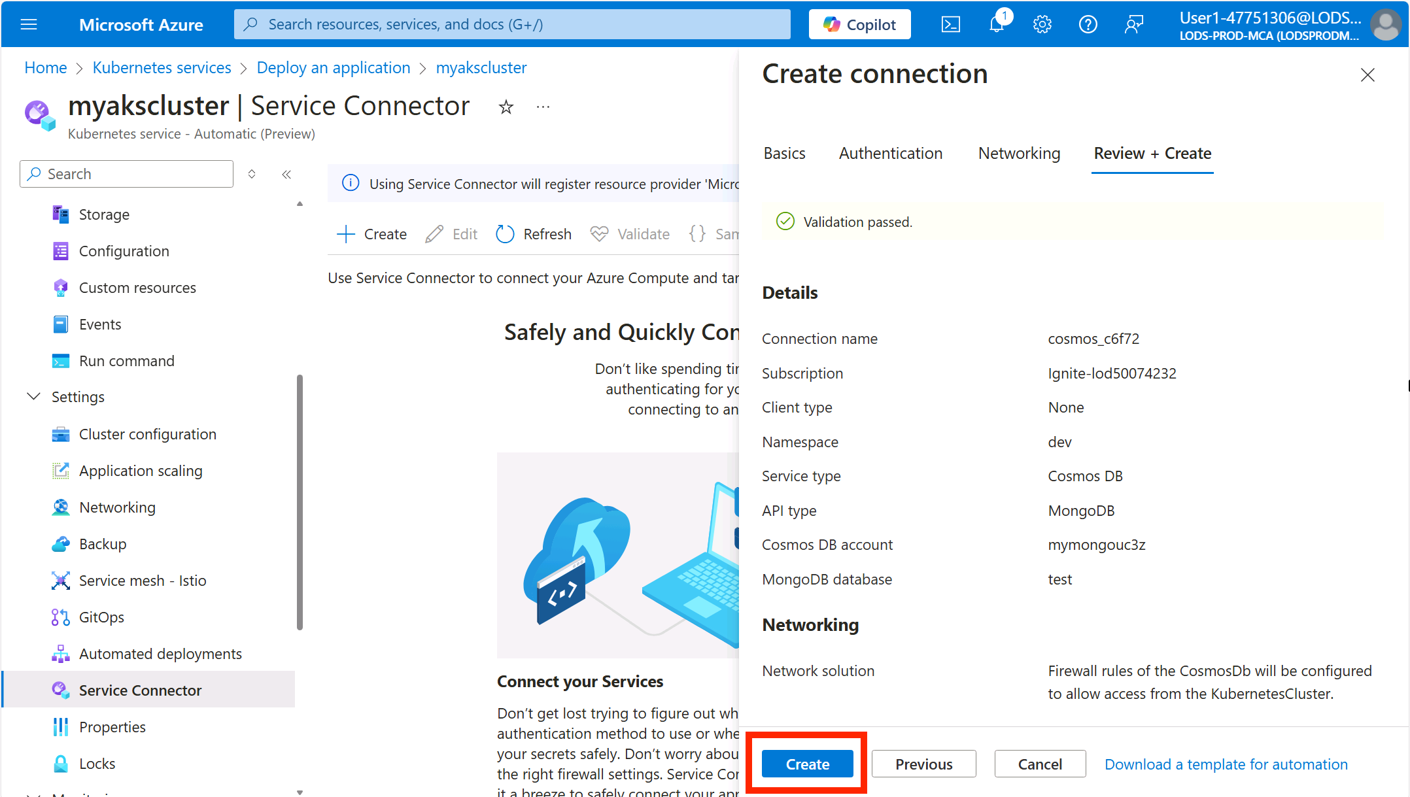Switch to the Networking tab in the connection panel
Screen dimensions: 1410x797
[x=1019, y=153]
